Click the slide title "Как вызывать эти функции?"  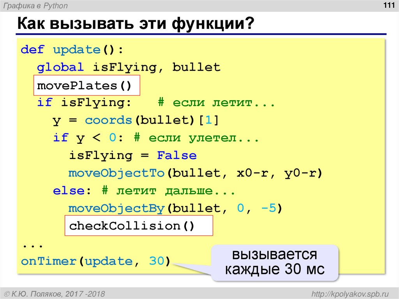[136, 24]
